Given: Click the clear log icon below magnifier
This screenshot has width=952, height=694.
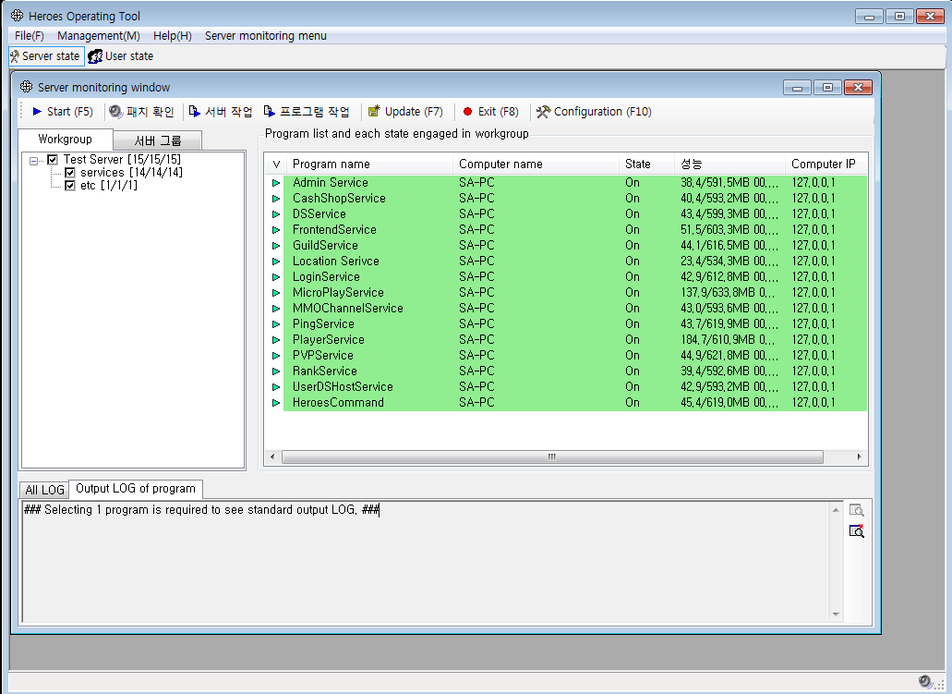Looking at the screenshot, I should point(856,531).
